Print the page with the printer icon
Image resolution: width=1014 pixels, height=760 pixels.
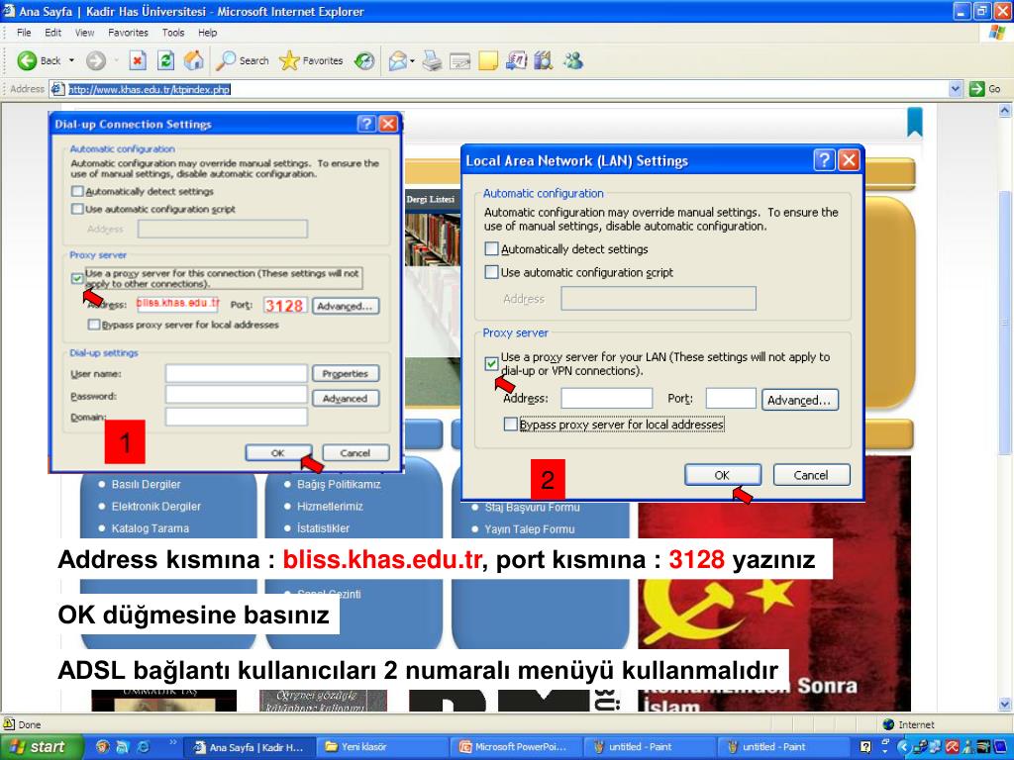(x=432, y=60)
